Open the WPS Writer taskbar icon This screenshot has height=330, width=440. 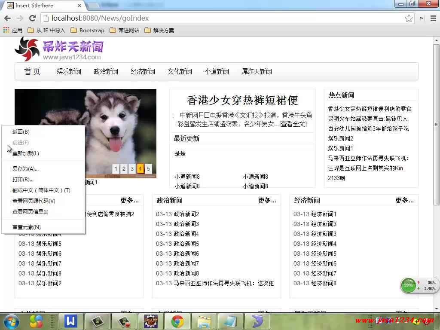click(70, 321)
